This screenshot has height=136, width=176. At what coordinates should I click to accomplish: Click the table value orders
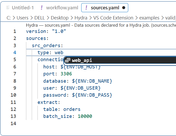click(72, 109)
